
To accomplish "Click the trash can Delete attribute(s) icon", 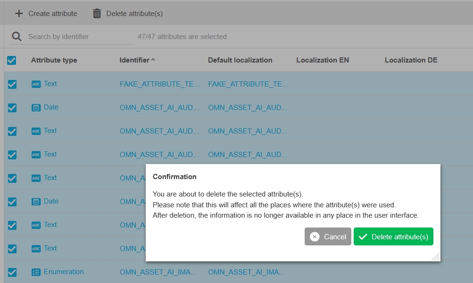I will coord(97,14).
